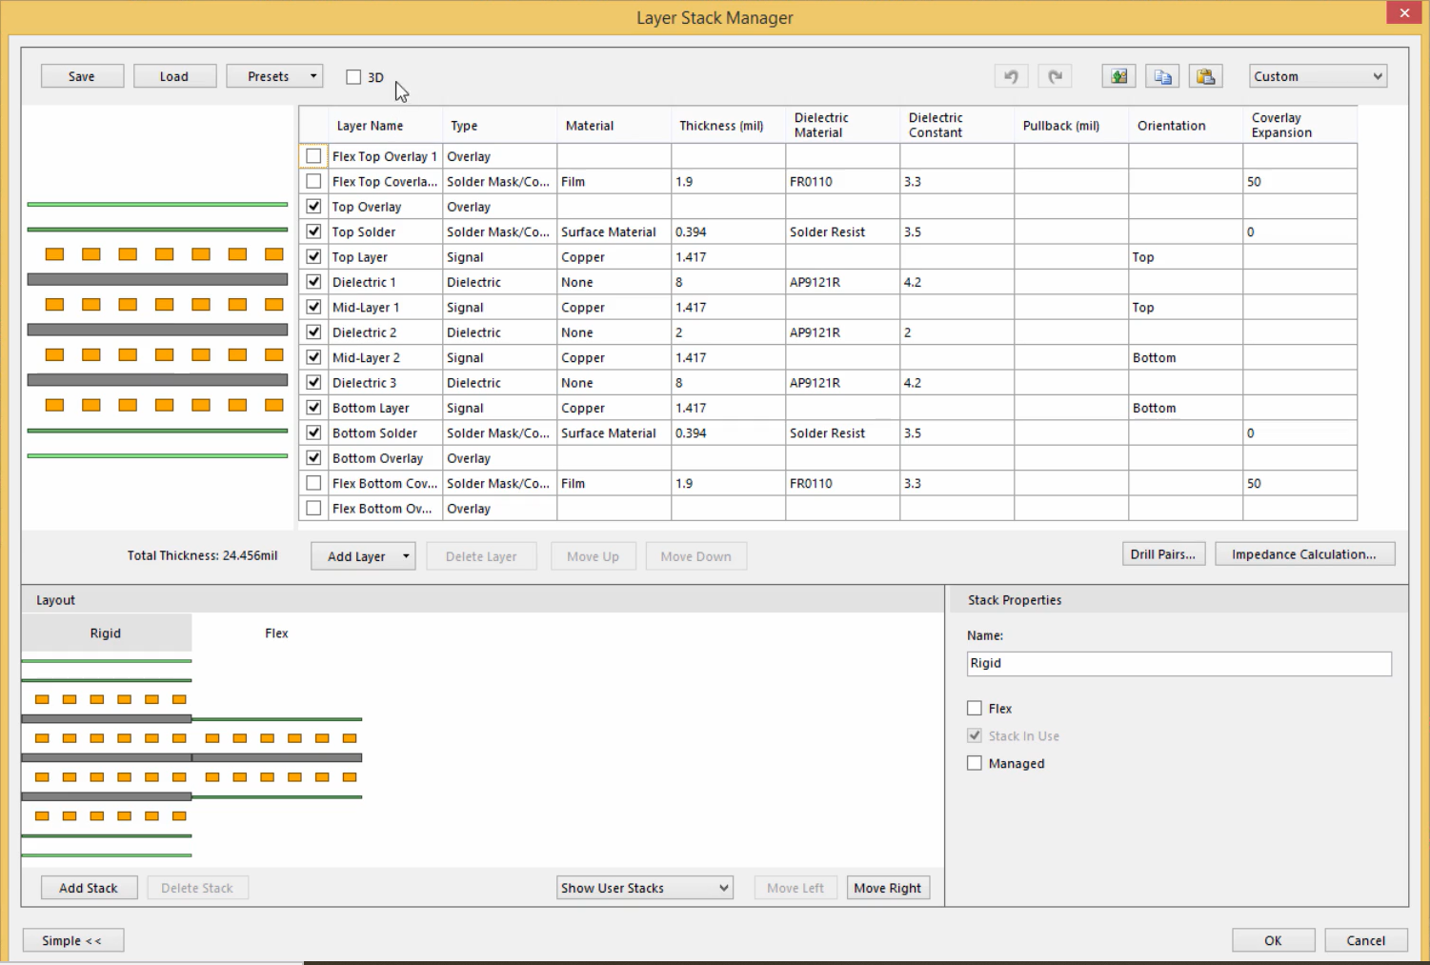Select the Rigid stack tab
The width and height of the screenshot is (1430, 965).
[106, 633]
